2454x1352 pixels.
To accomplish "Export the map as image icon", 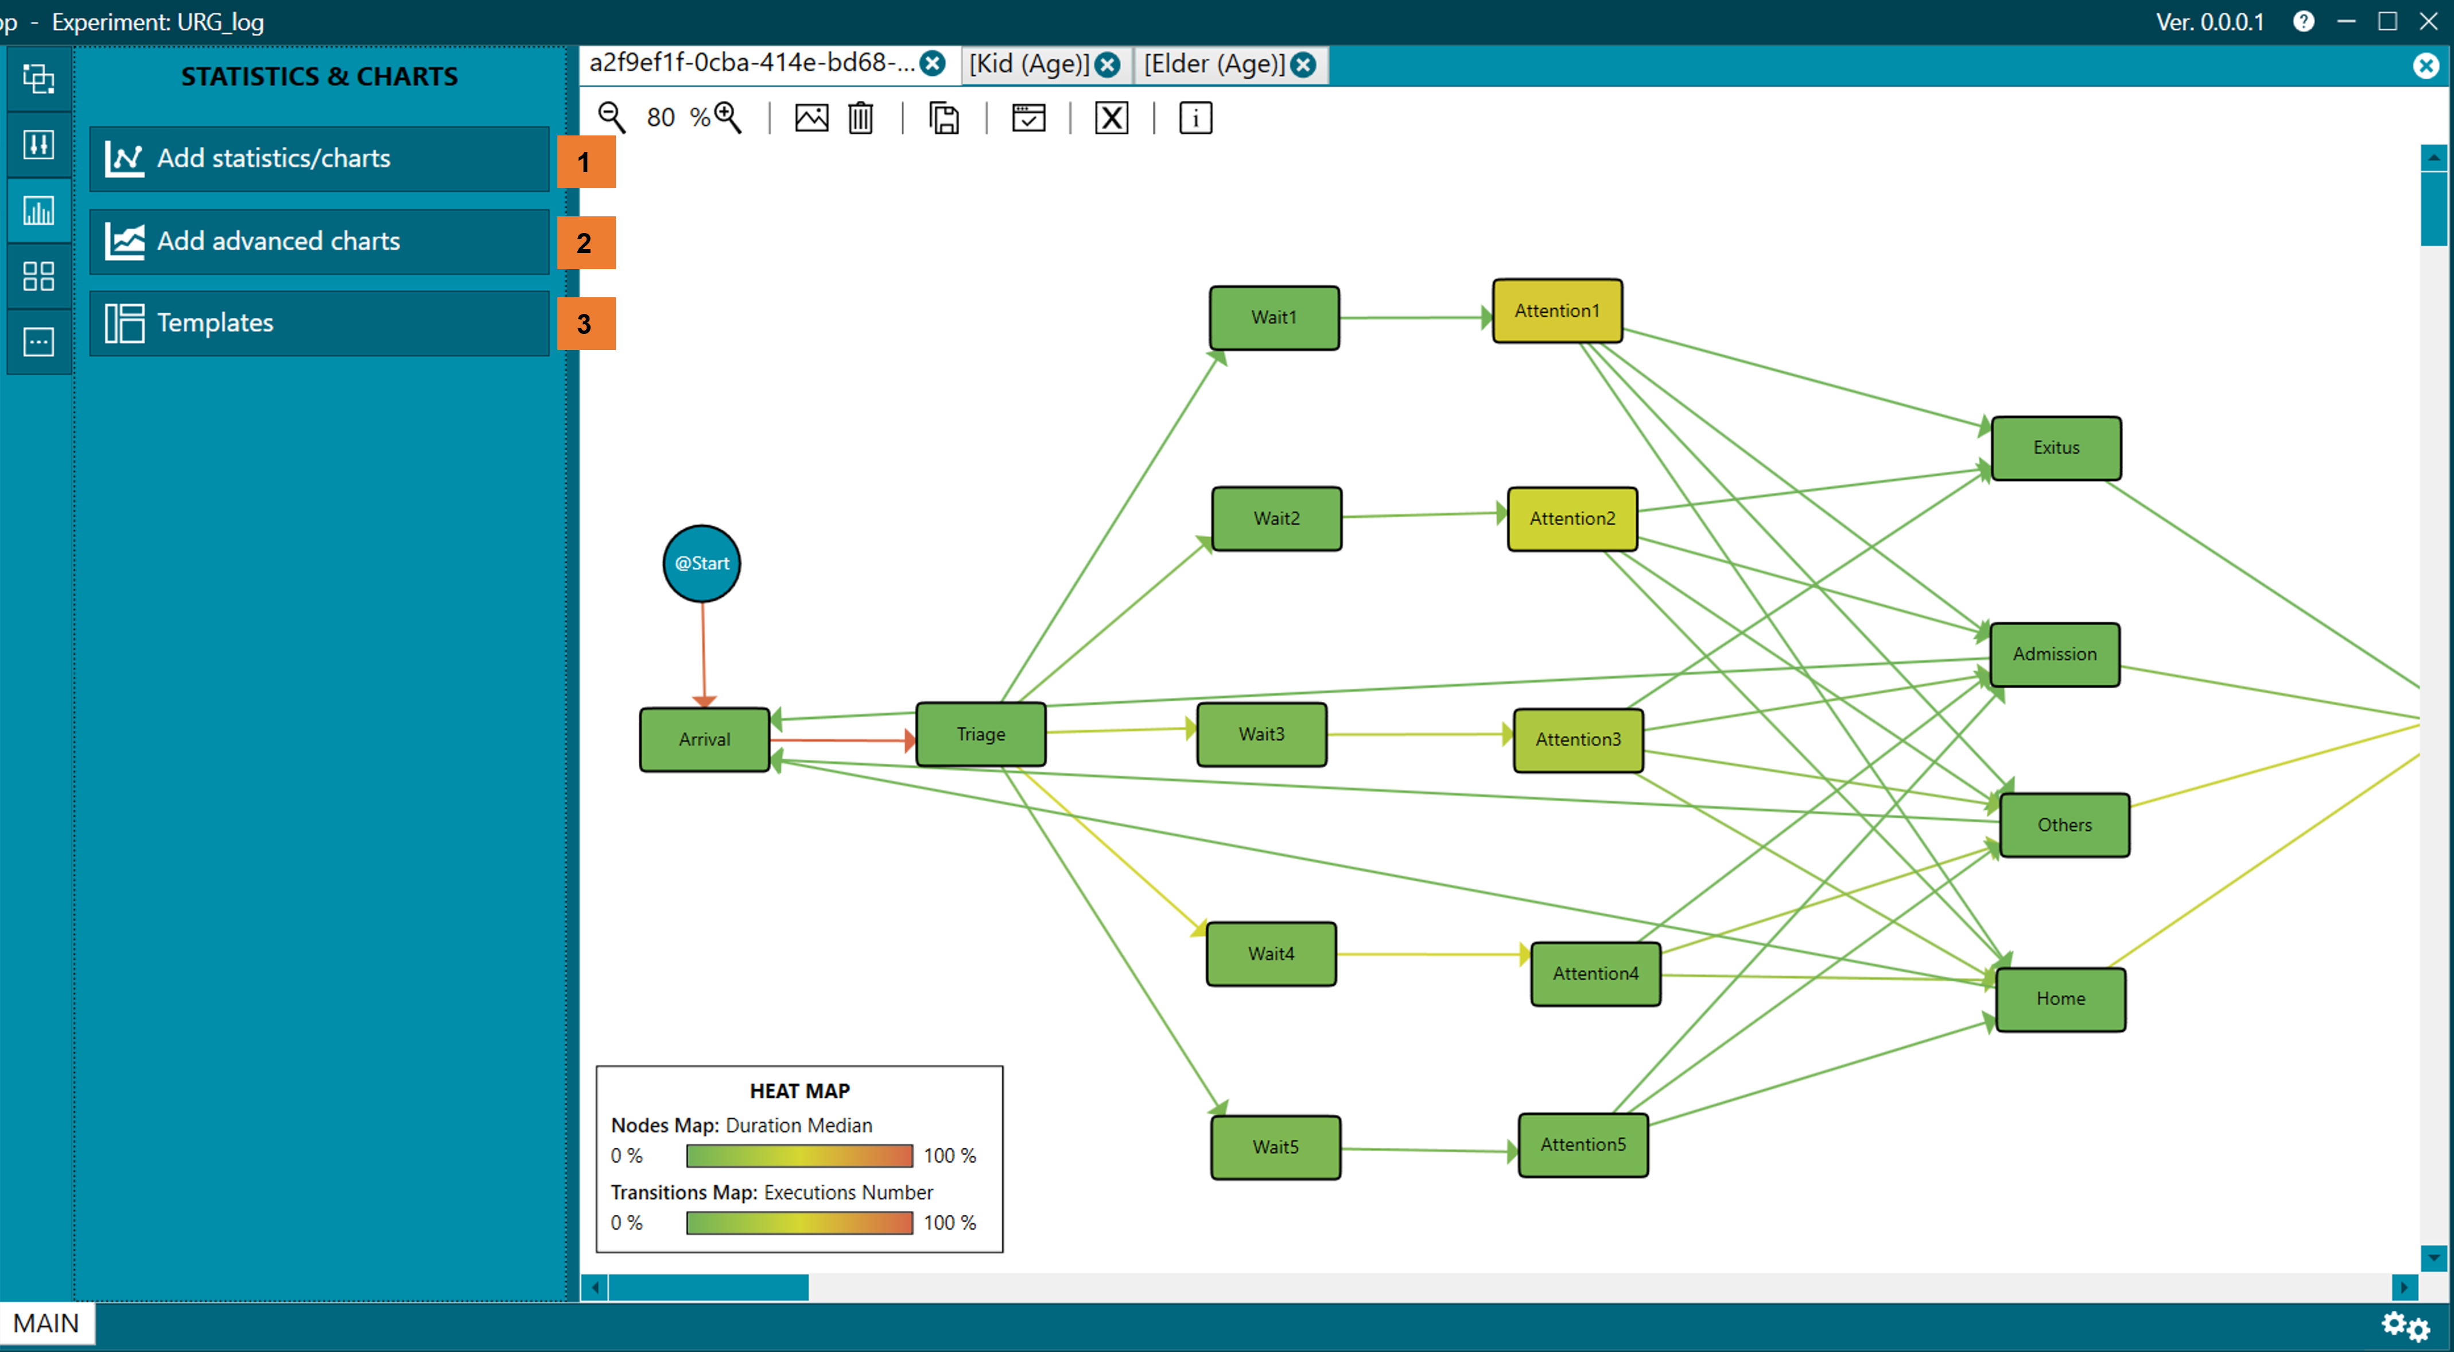I will pyautogui.click(x=811, y=118).
